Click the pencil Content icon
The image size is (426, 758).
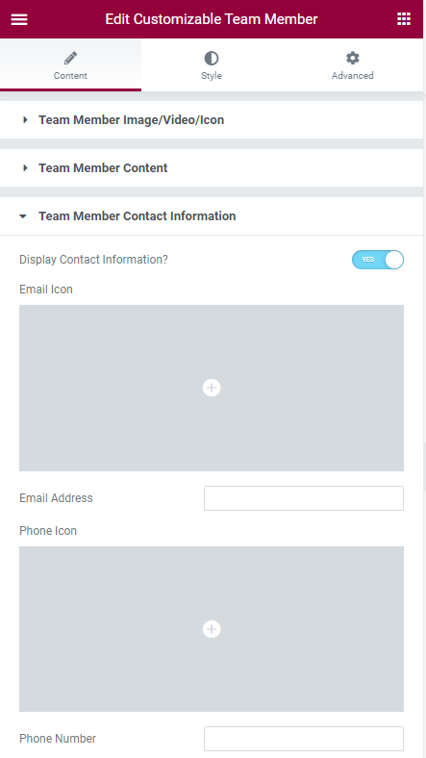pos(70,59)
